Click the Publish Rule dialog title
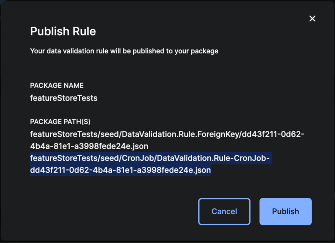 tap(63, 32)
